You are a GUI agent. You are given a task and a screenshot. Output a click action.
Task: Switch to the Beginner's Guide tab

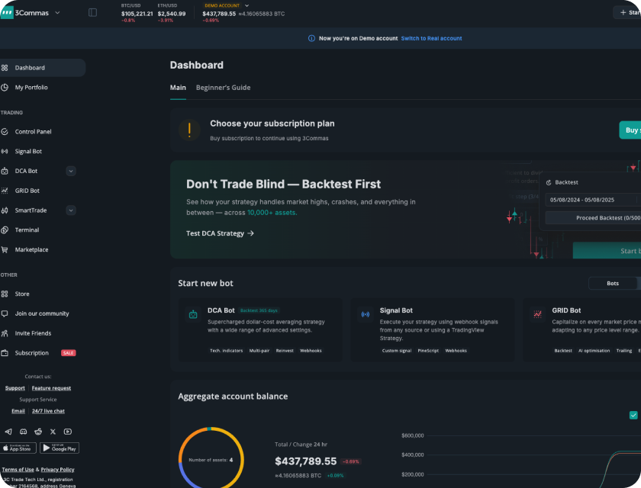223,88
